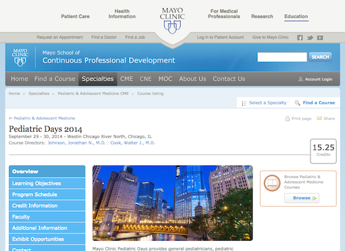Image resolution: width=345 pixels, height=251 pixels.
Task: Click Pediatric & Adolescent Medicine CME breadcrumb
Action: tap(93, 94)
